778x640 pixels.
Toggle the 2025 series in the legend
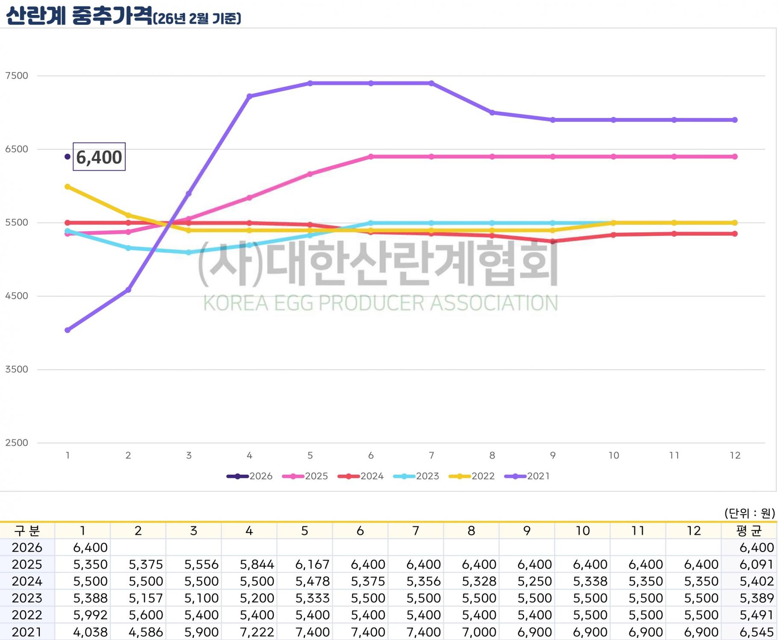pyautogui.click(x=305, y=476)
